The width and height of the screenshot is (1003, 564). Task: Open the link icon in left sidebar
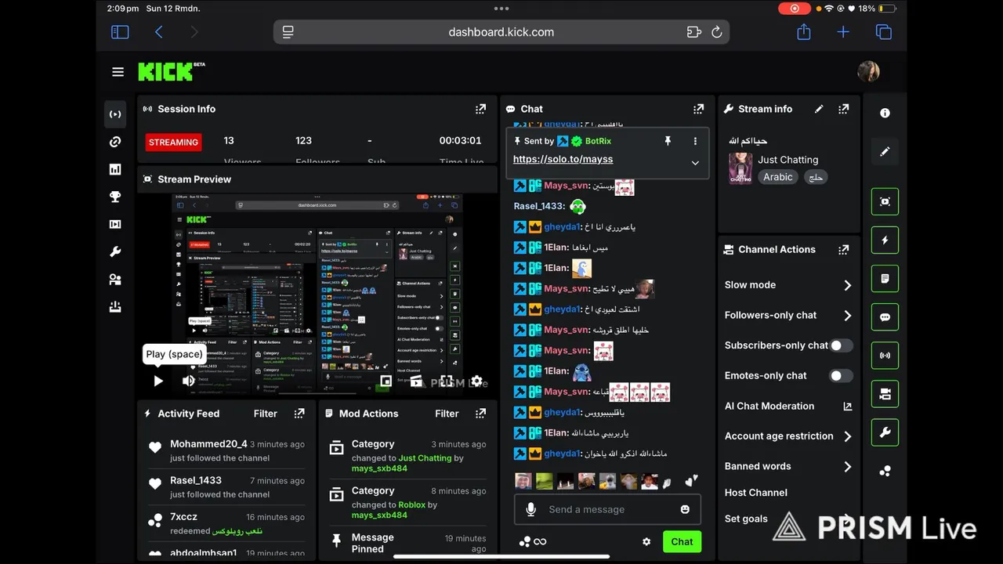tap(115, 142)
